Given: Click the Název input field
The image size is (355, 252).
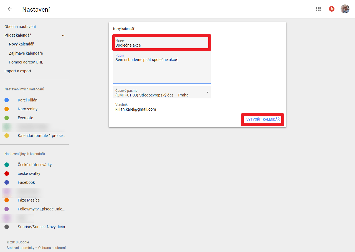Looking at the screenshot, I should (161, 45).
